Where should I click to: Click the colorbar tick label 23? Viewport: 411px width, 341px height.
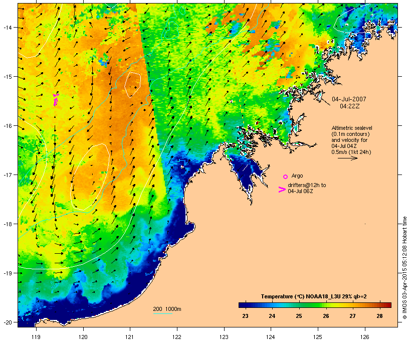[245, 316]
